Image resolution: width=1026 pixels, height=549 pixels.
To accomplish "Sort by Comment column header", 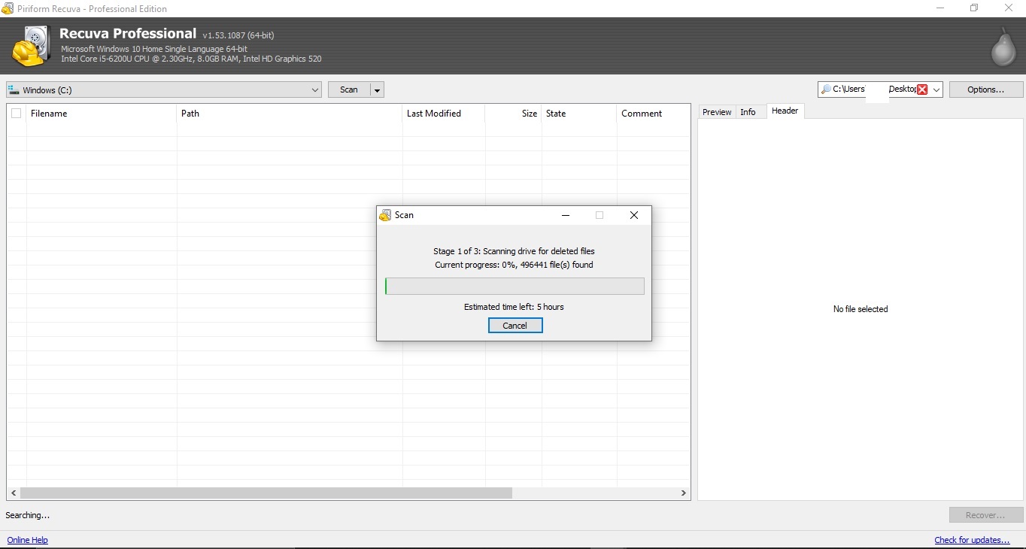I will pyautogui.click(x=653, y=114).
